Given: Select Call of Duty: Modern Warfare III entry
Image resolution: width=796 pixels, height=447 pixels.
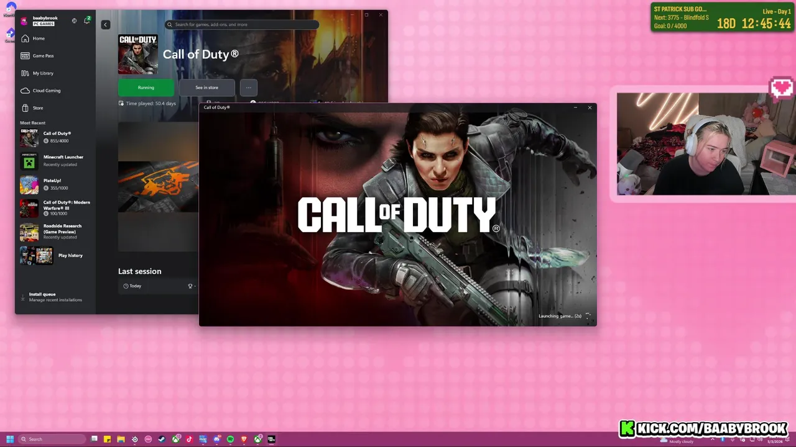Looking at the screenshot, I should [x=56, y=208].
